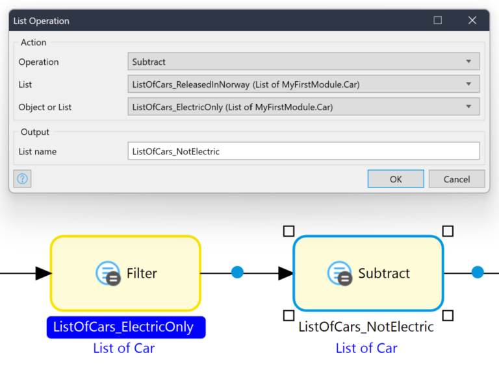Click the Object or List field label
The image size is (499, 379).
pos(45,107)
